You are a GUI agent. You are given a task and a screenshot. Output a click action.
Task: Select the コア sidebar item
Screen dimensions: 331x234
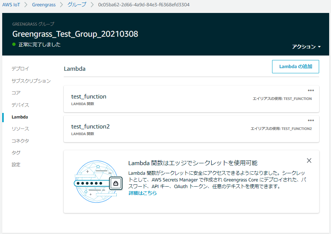(x=16, y=93)
